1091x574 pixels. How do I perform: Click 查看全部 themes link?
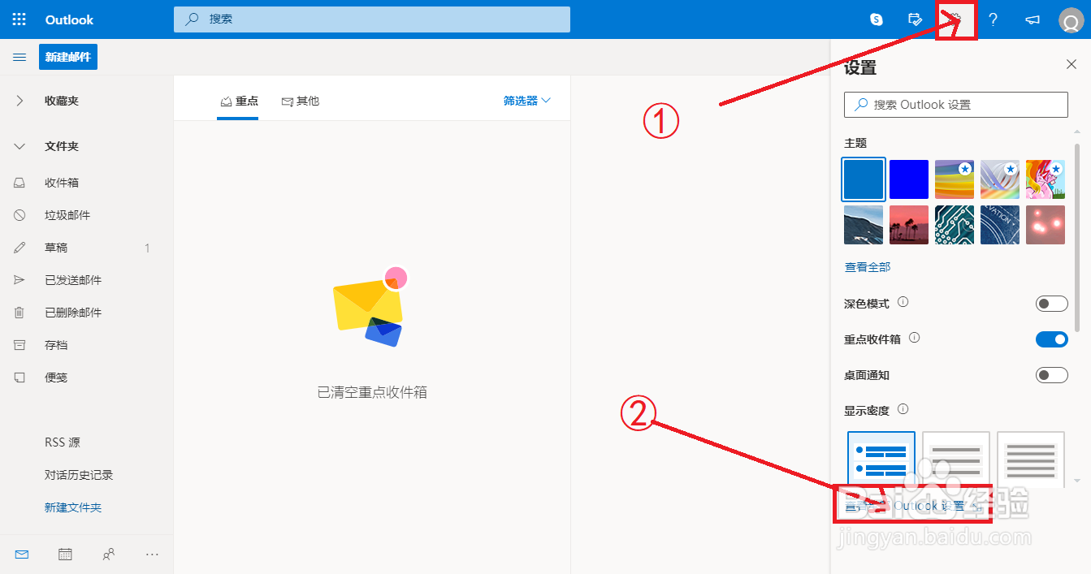pos(868,266)
